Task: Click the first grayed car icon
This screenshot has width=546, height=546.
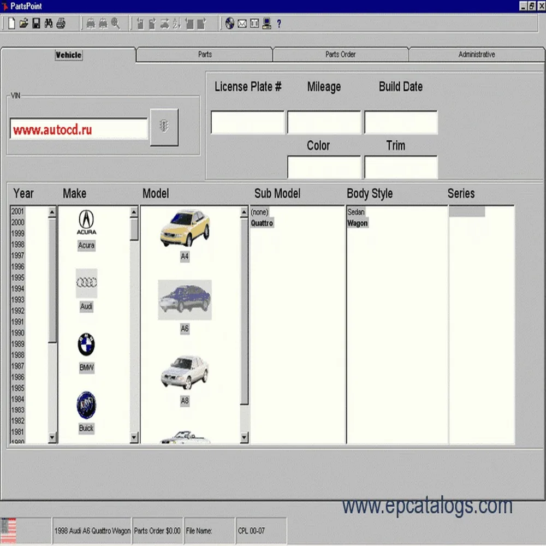Action: 91,23
